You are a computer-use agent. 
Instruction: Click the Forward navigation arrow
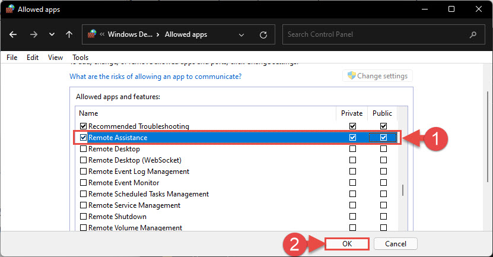pyautogui.click(x=33, y=35)
